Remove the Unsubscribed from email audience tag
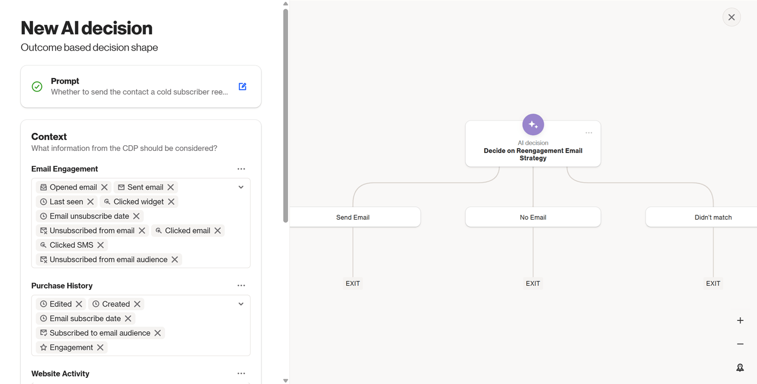757x384 pixels. [x=175, y=259]
